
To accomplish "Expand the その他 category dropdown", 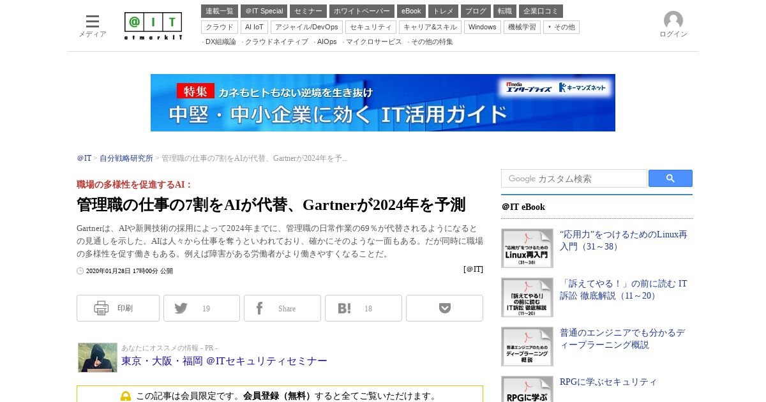I will pyautogui.click(x=561, y=27).
